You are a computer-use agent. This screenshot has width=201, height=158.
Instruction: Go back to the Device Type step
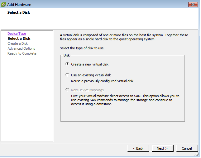click(17, 34)
